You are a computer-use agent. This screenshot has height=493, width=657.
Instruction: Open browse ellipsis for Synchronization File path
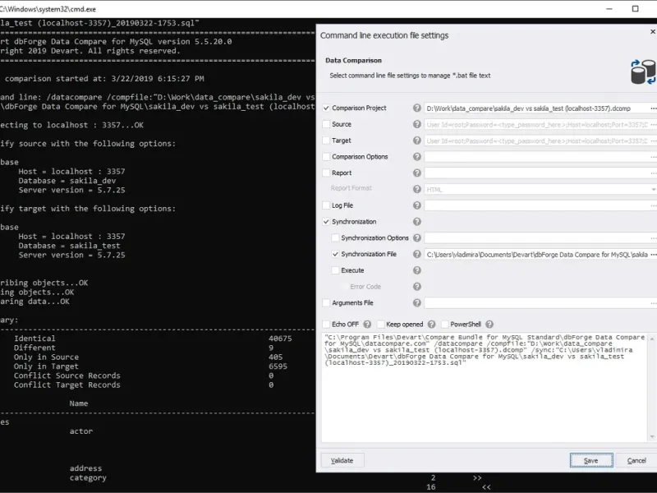[653, 255]
